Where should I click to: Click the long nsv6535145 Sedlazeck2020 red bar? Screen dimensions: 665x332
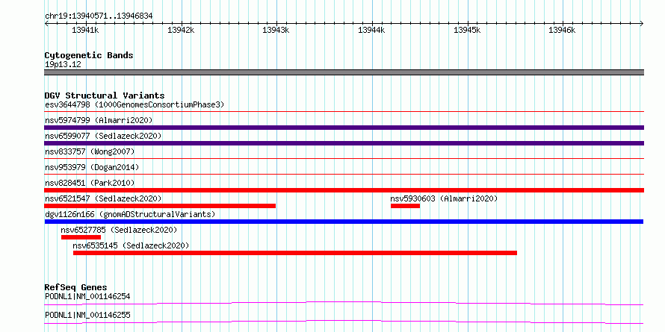(x=295, y=253)
